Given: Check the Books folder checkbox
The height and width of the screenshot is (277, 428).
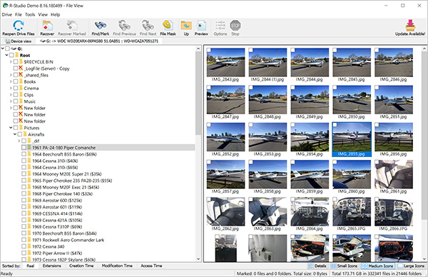Looking at the screenshot, I should coord(16,81).
